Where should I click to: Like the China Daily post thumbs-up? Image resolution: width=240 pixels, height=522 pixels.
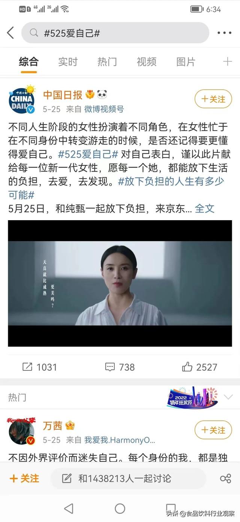coord(187,367)
